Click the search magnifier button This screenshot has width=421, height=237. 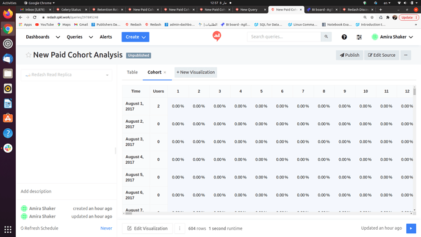coord(326,37)
